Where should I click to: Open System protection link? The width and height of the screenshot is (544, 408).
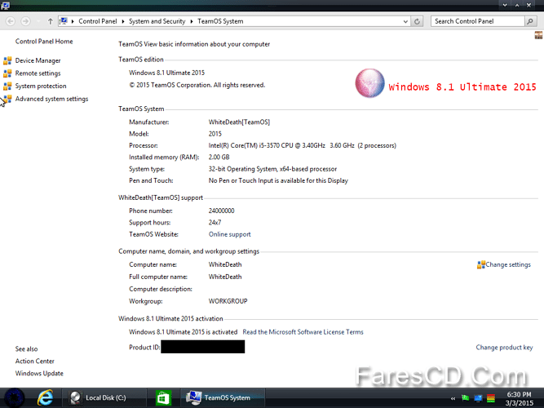pos(41,86)
